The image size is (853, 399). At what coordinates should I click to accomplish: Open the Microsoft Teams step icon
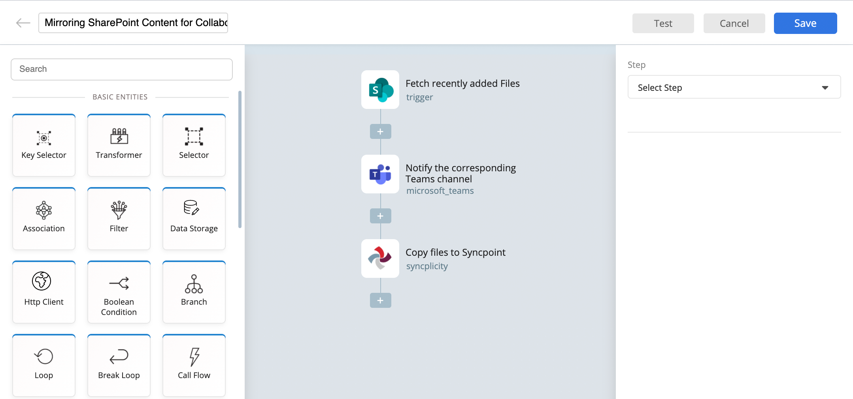click(380, 174)
